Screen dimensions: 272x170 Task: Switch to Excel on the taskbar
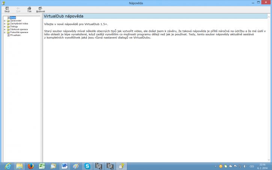tap(42, 166)
